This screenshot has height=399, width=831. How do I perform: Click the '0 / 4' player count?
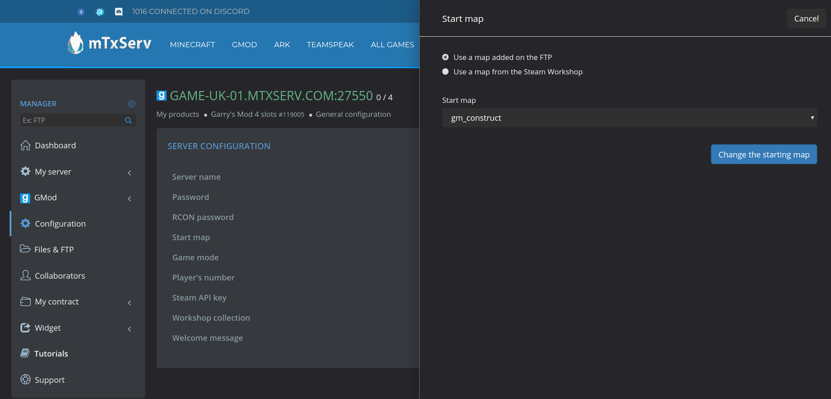pyautogui.click(x=384, y=97)
